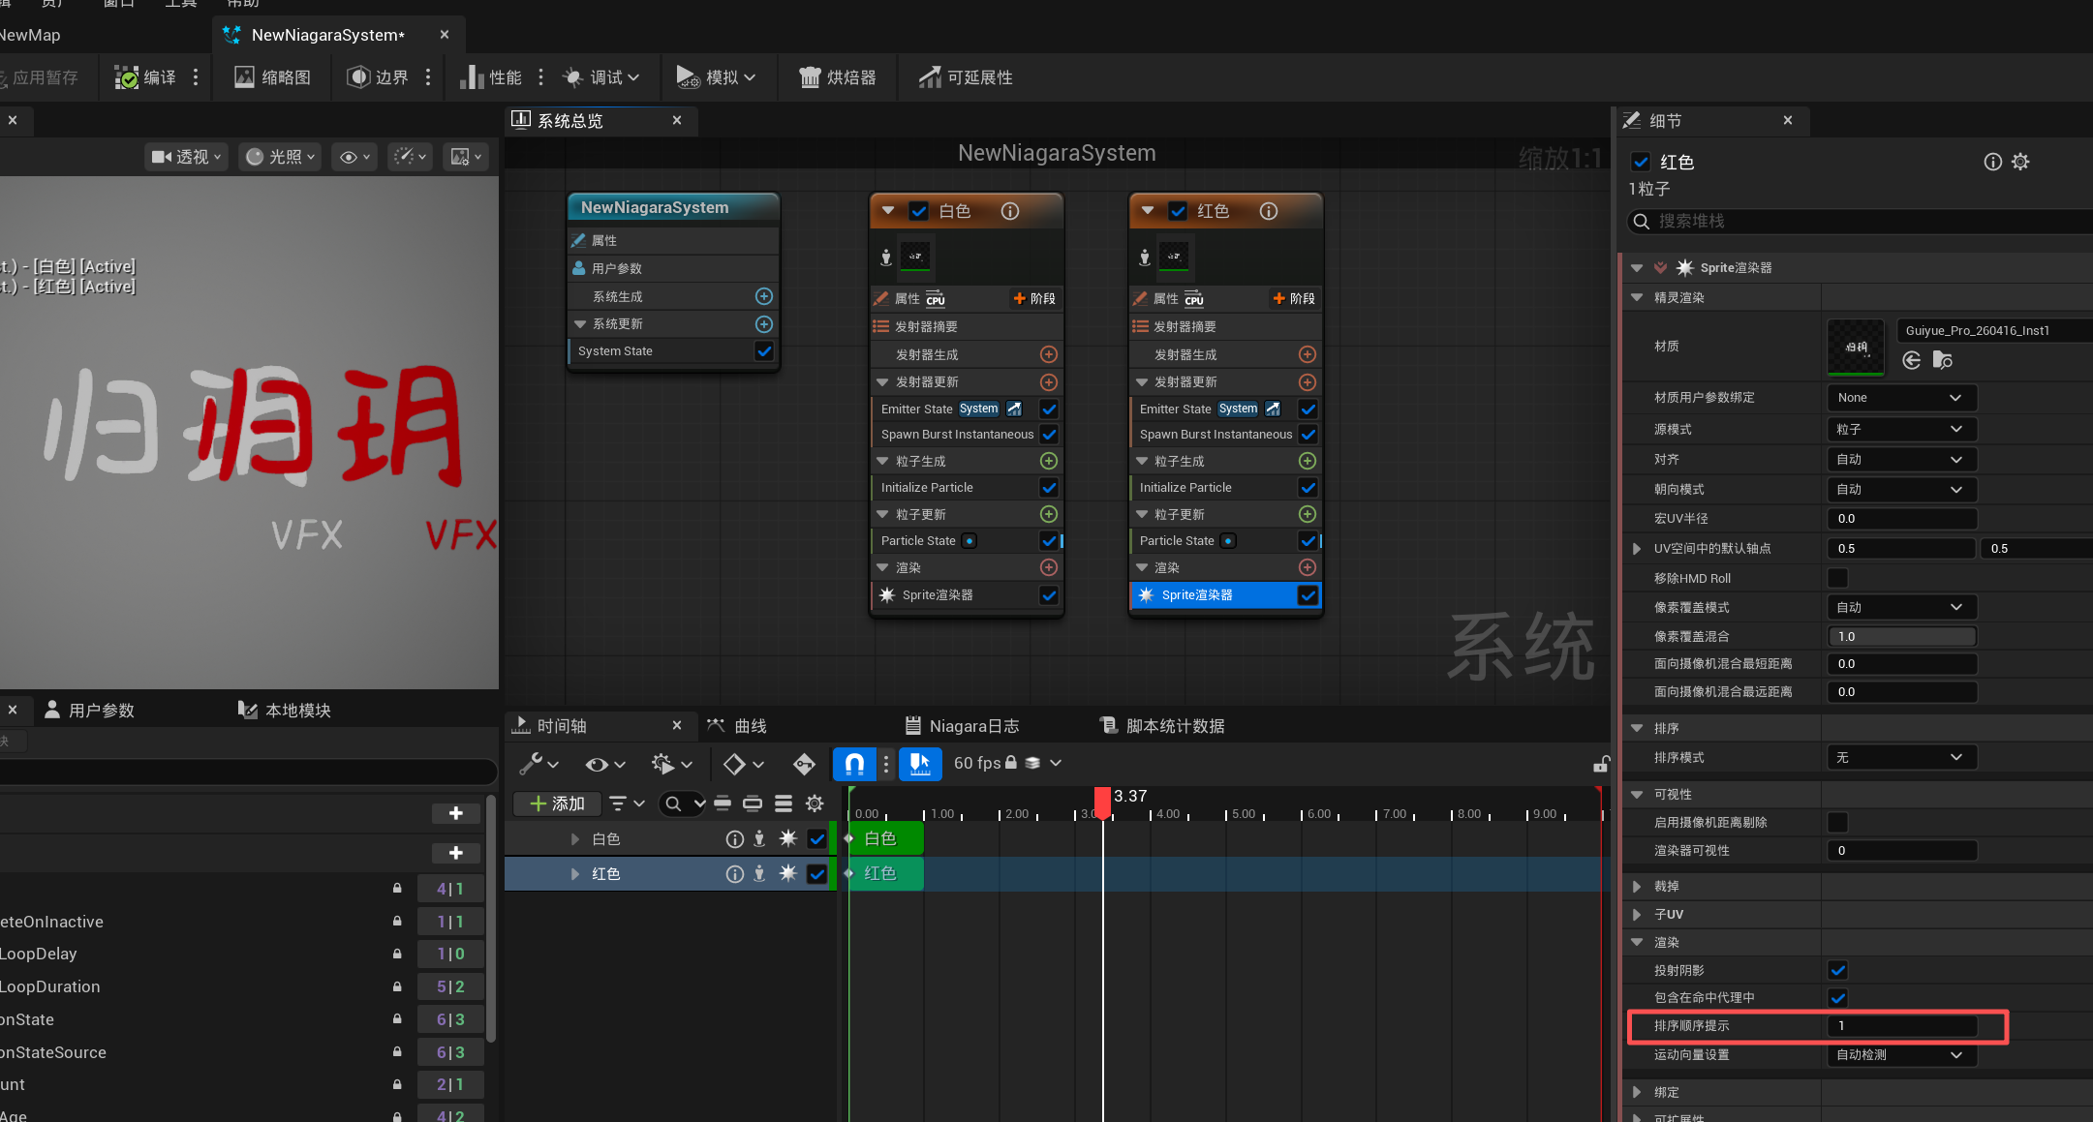
Task: Click the Debug (调试) bug icon
Action: (x=573, y=77)
